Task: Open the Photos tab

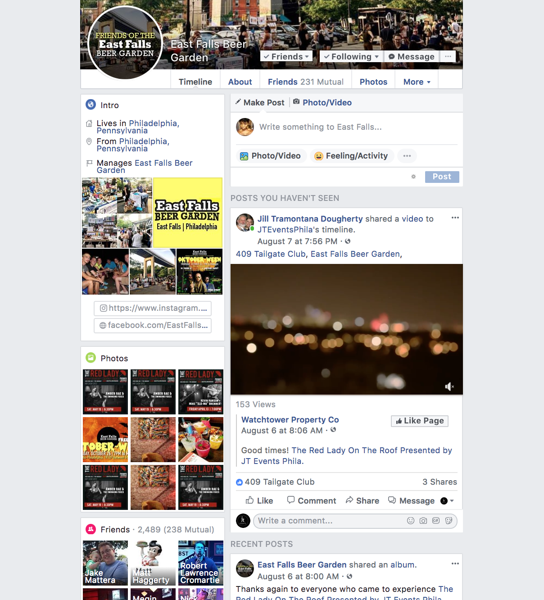Action: tap(373, 82)
